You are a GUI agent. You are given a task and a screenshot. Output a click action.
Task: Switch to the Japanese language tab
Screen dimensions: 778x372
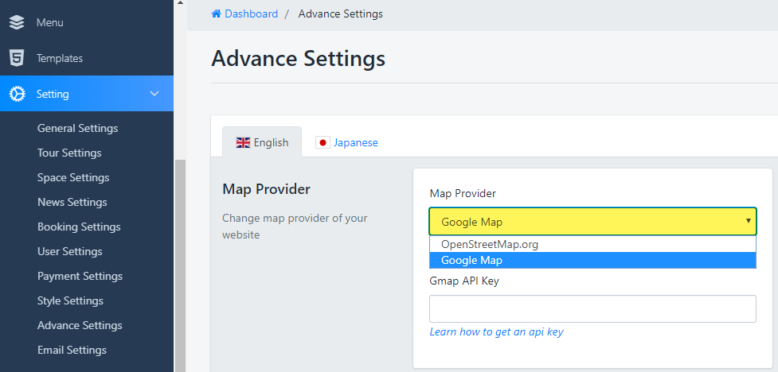click(355, 143)
